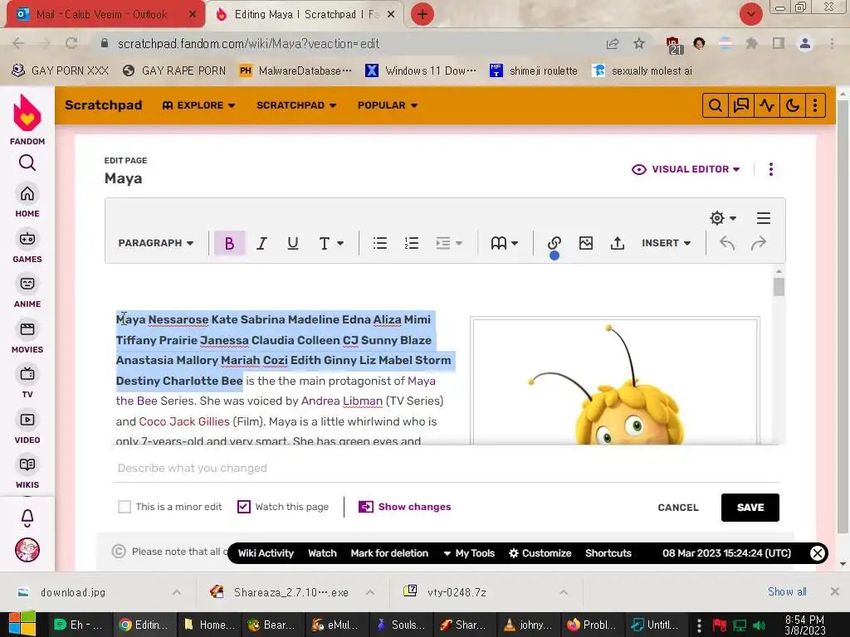Open the POPULAR menu
This screenshot has width=850, height=637.
click(387, 105)
